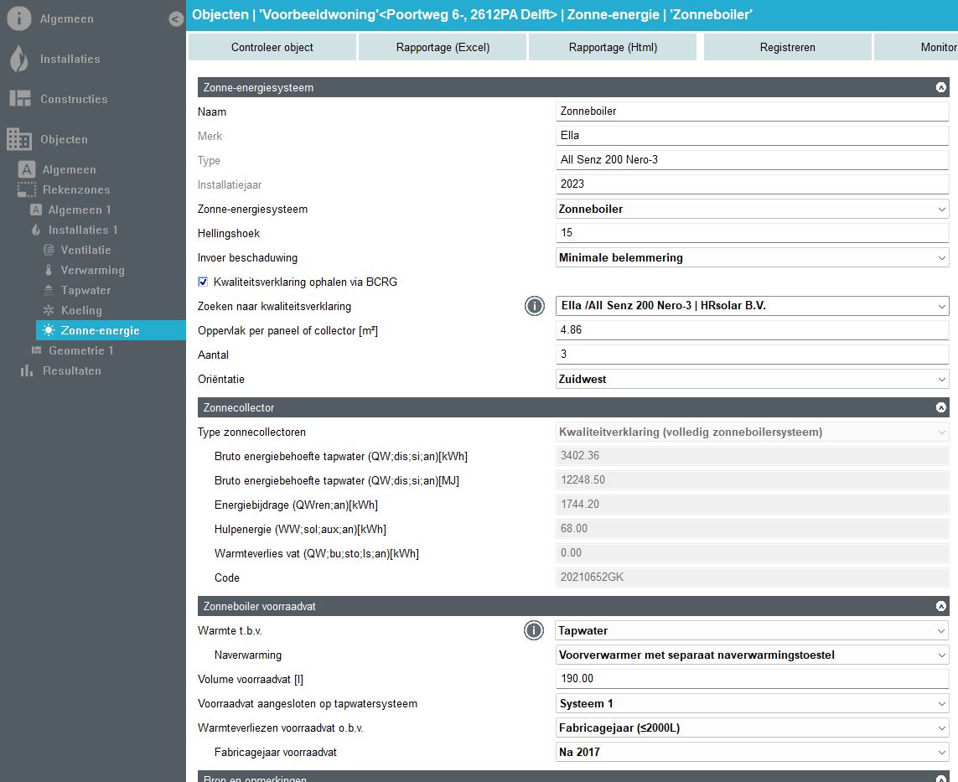
Task: Click the Algemeen info icon in sidebar
Action: (x=19, y=18)
